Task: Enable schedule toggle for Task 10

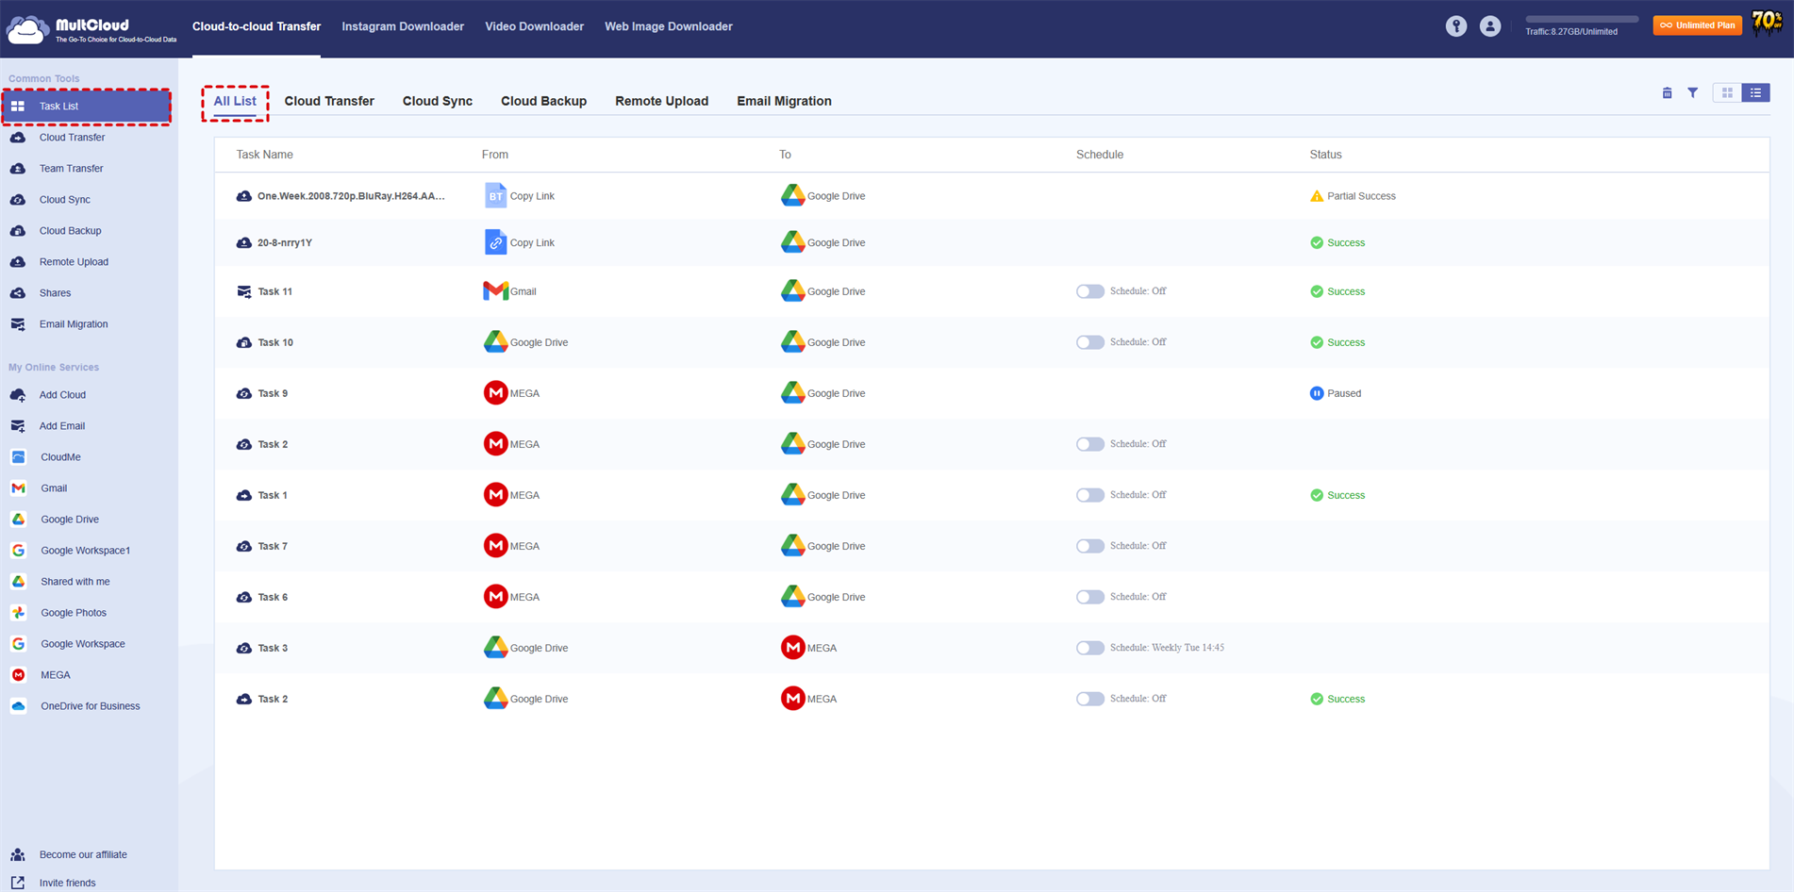Action: 1089,342
